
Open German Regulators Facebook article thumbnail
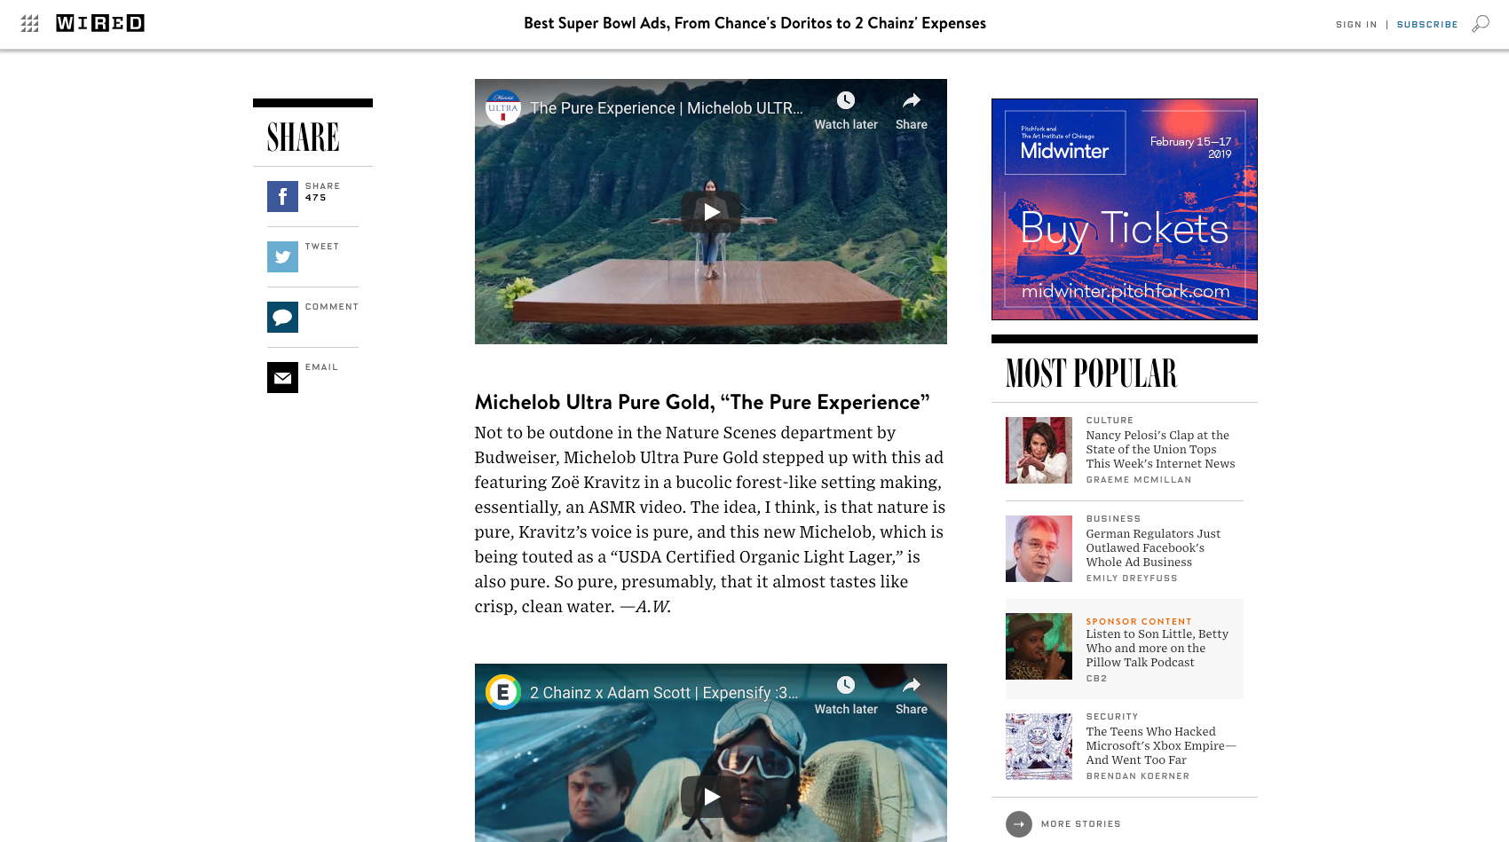(1039, 549)
